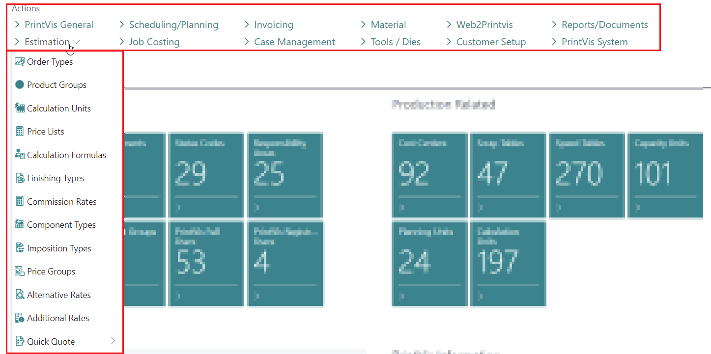Expand the chevron beside Reports/Documents
Screen dimensions: 711x354
click(555, 24)
